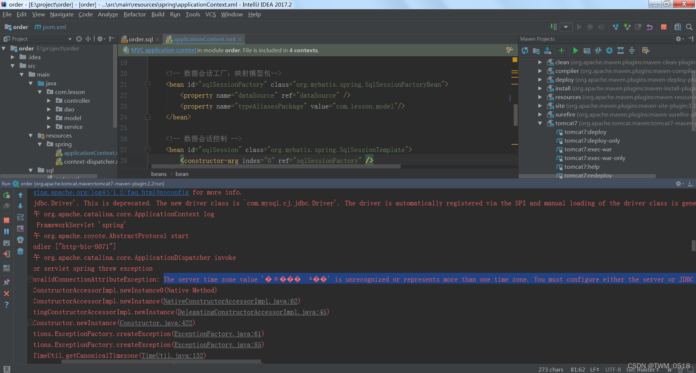Stop the process with the top toolbar red square
The width and height of the screenshot is (696, 373).
coord(664,27)
